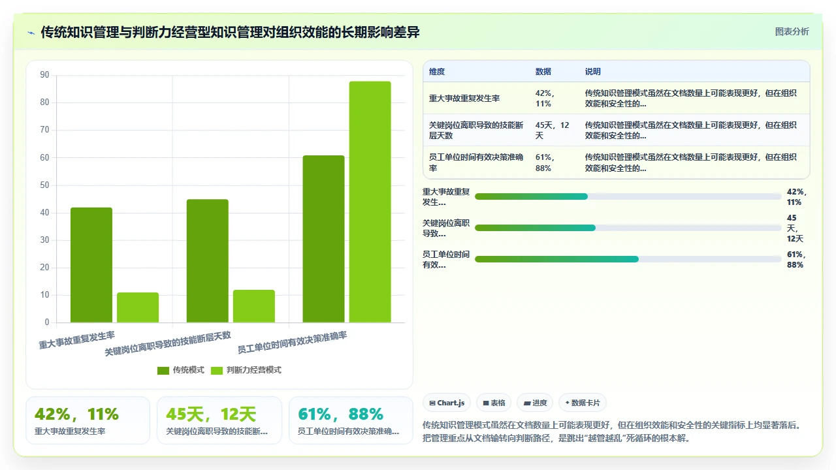Toggle 判断力经营模式 legend swatch
This screenshot has height=470, width=836.
pyautogui.click(x=216, y=370)
